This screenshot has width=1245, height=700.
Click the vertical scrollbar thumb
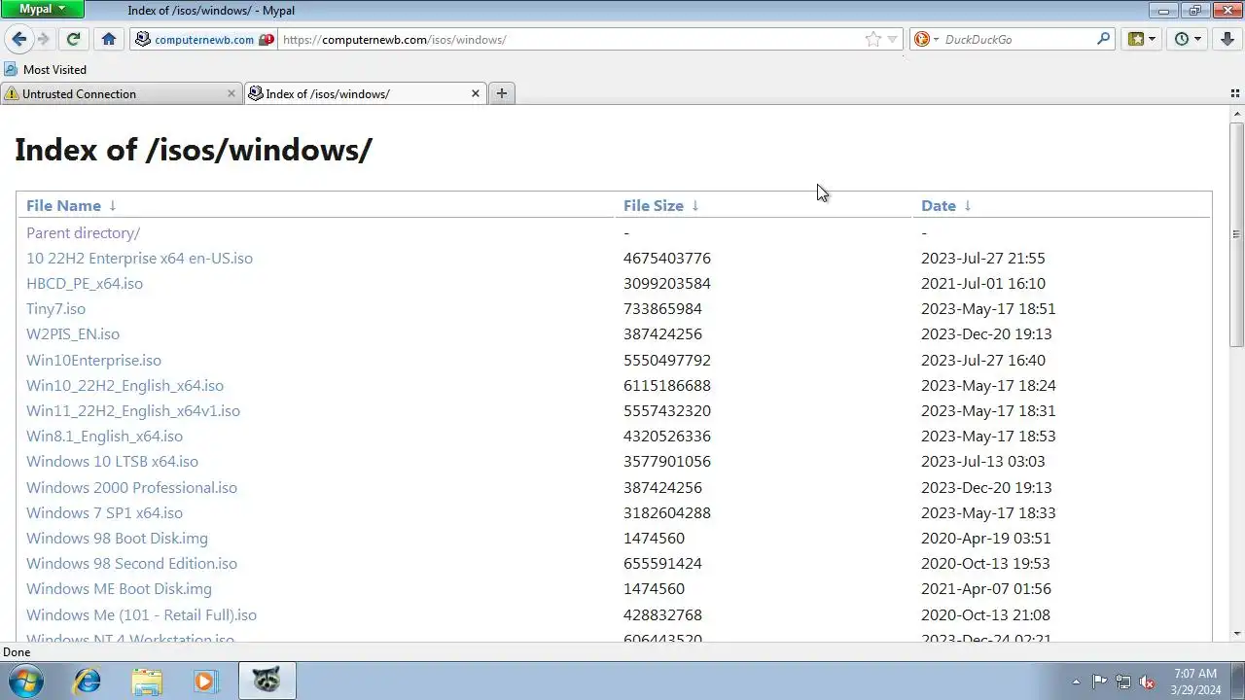1237,233
